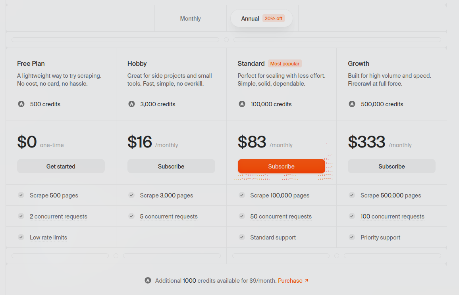459x295 pixels.
Task: Click checkmark icon next to Priority support
Action: (x=352, y=237)
